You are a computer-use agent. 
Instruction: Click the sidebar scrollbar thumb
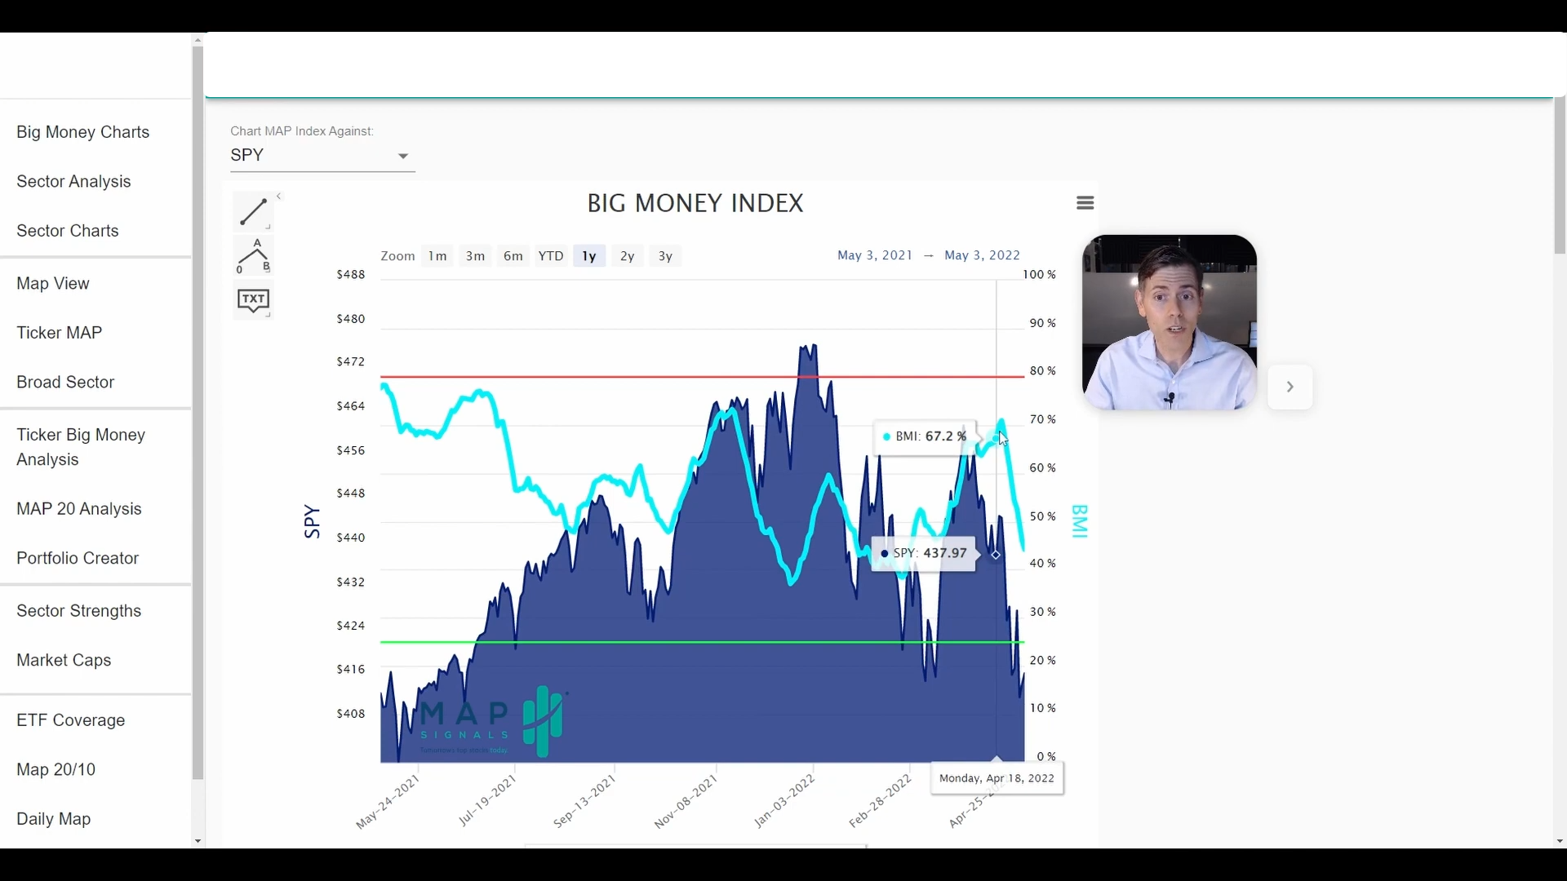pyautogui.click(x=198, y=413)
